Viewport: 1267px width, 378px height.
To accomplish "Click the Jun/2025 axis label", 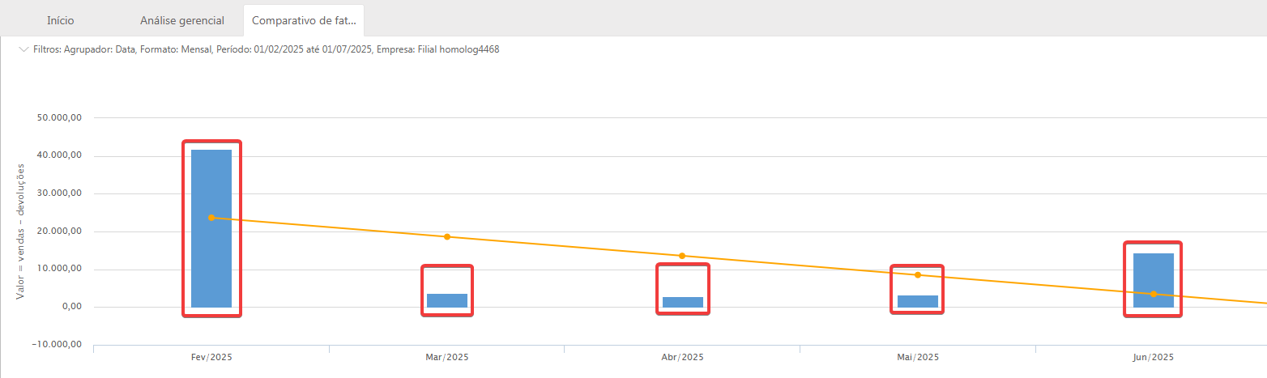I will [1152, 357].
